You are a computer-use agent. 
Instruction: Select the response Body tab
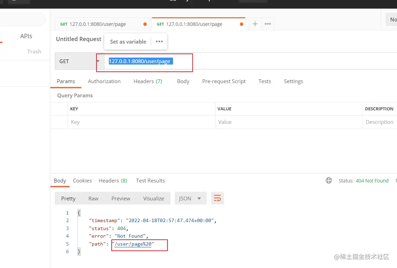point(60,181)
